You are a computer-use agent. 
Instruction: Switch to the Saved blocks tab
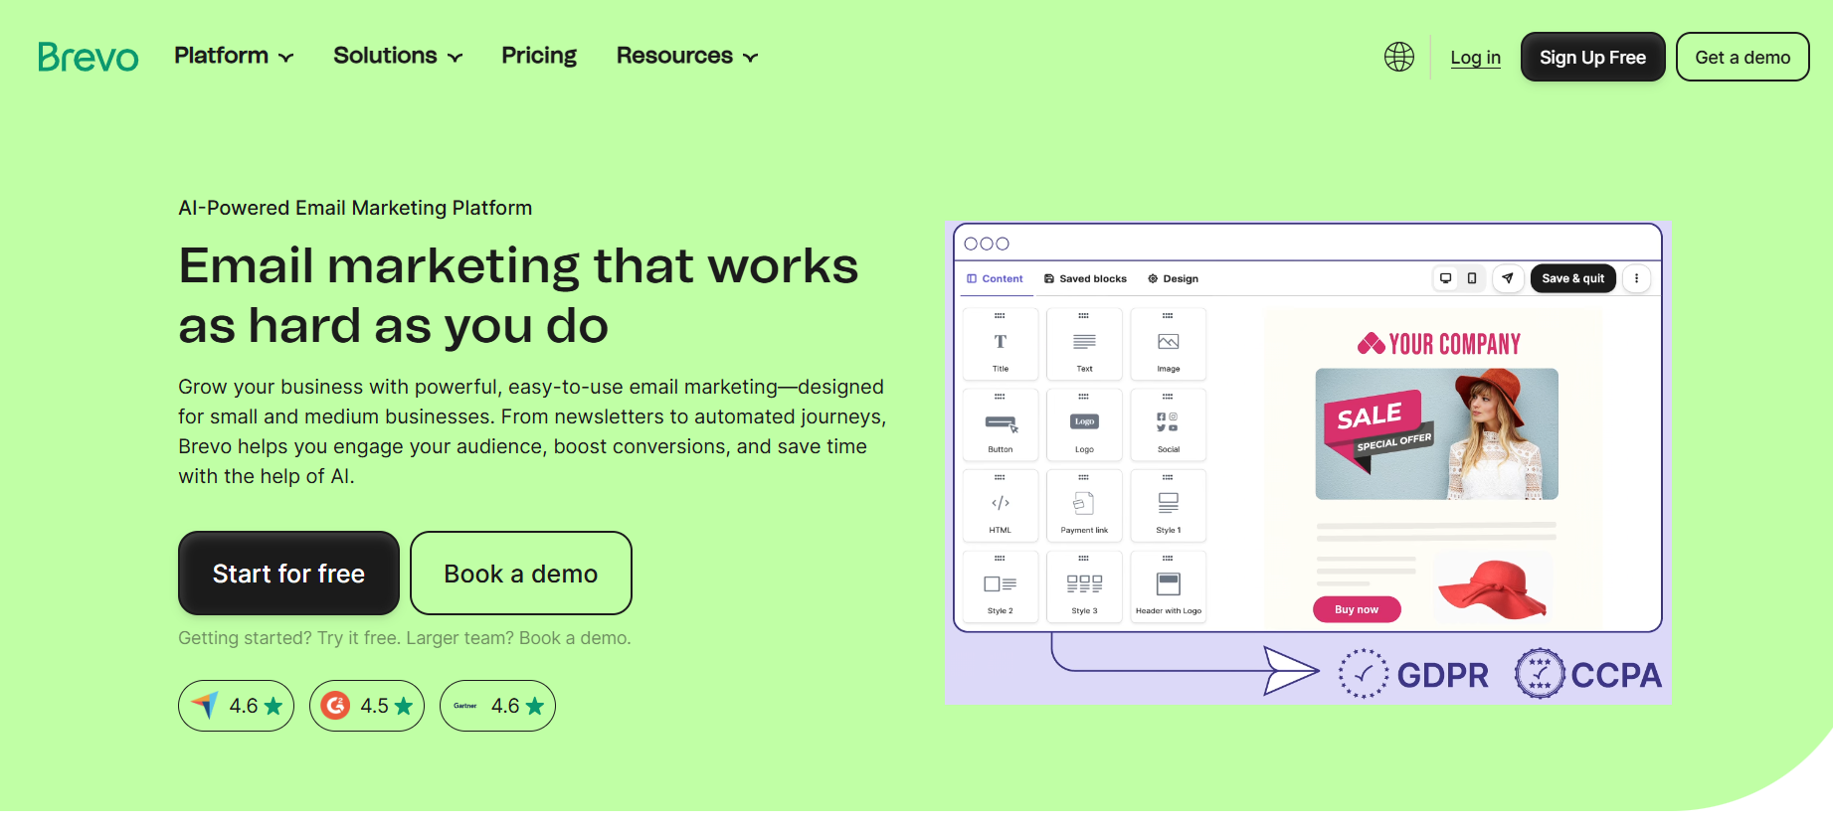1085,278
